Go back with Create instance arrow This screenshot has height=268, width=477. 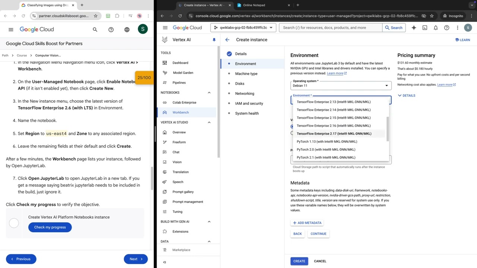227,39
